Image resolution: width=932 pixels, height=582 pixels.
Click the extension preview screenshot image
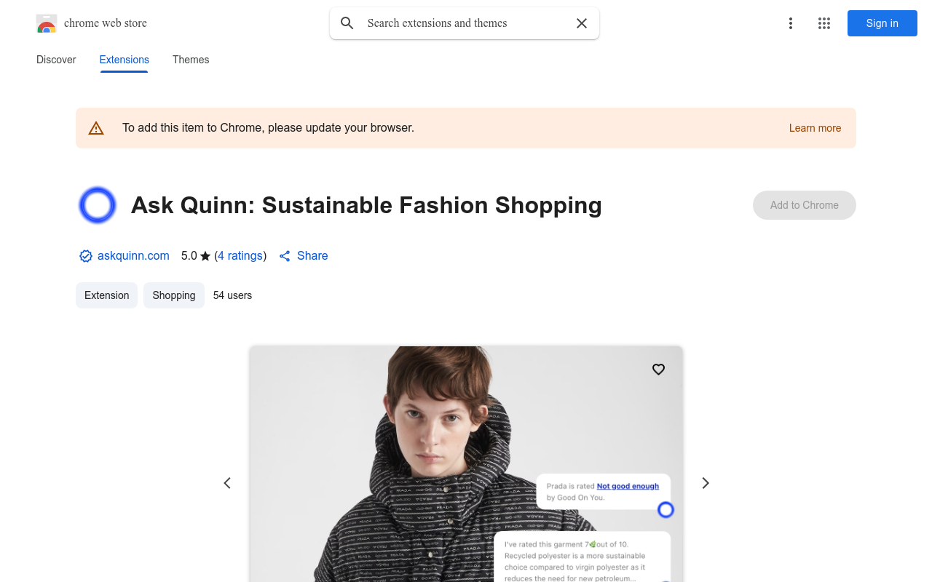[466, 464]
